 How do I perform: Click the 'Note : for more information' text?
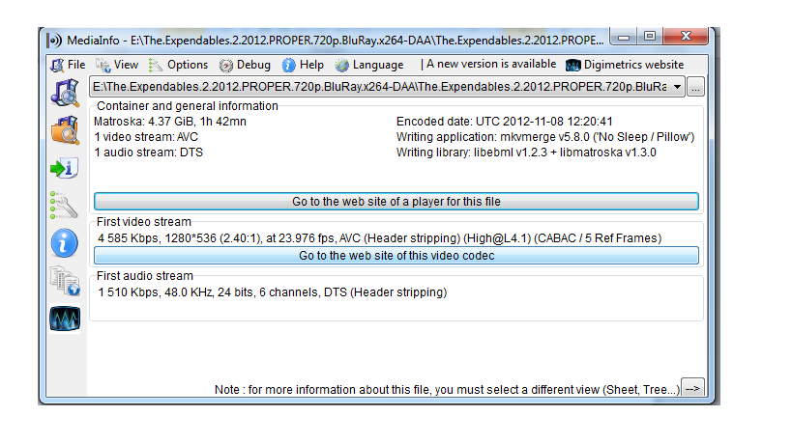(447, 390)
